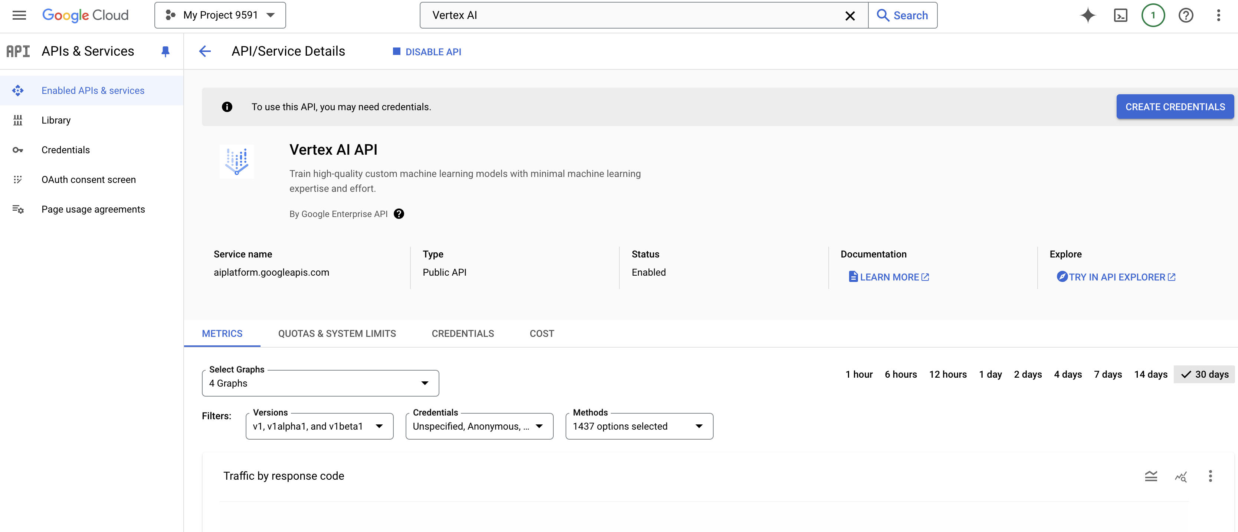Select the 2 days time range
Viewport: 1238px width, 532px height.
pos(1028,374)
